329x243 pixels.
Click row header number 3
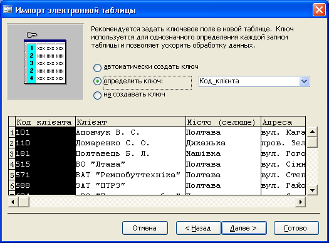pos(12,154)
